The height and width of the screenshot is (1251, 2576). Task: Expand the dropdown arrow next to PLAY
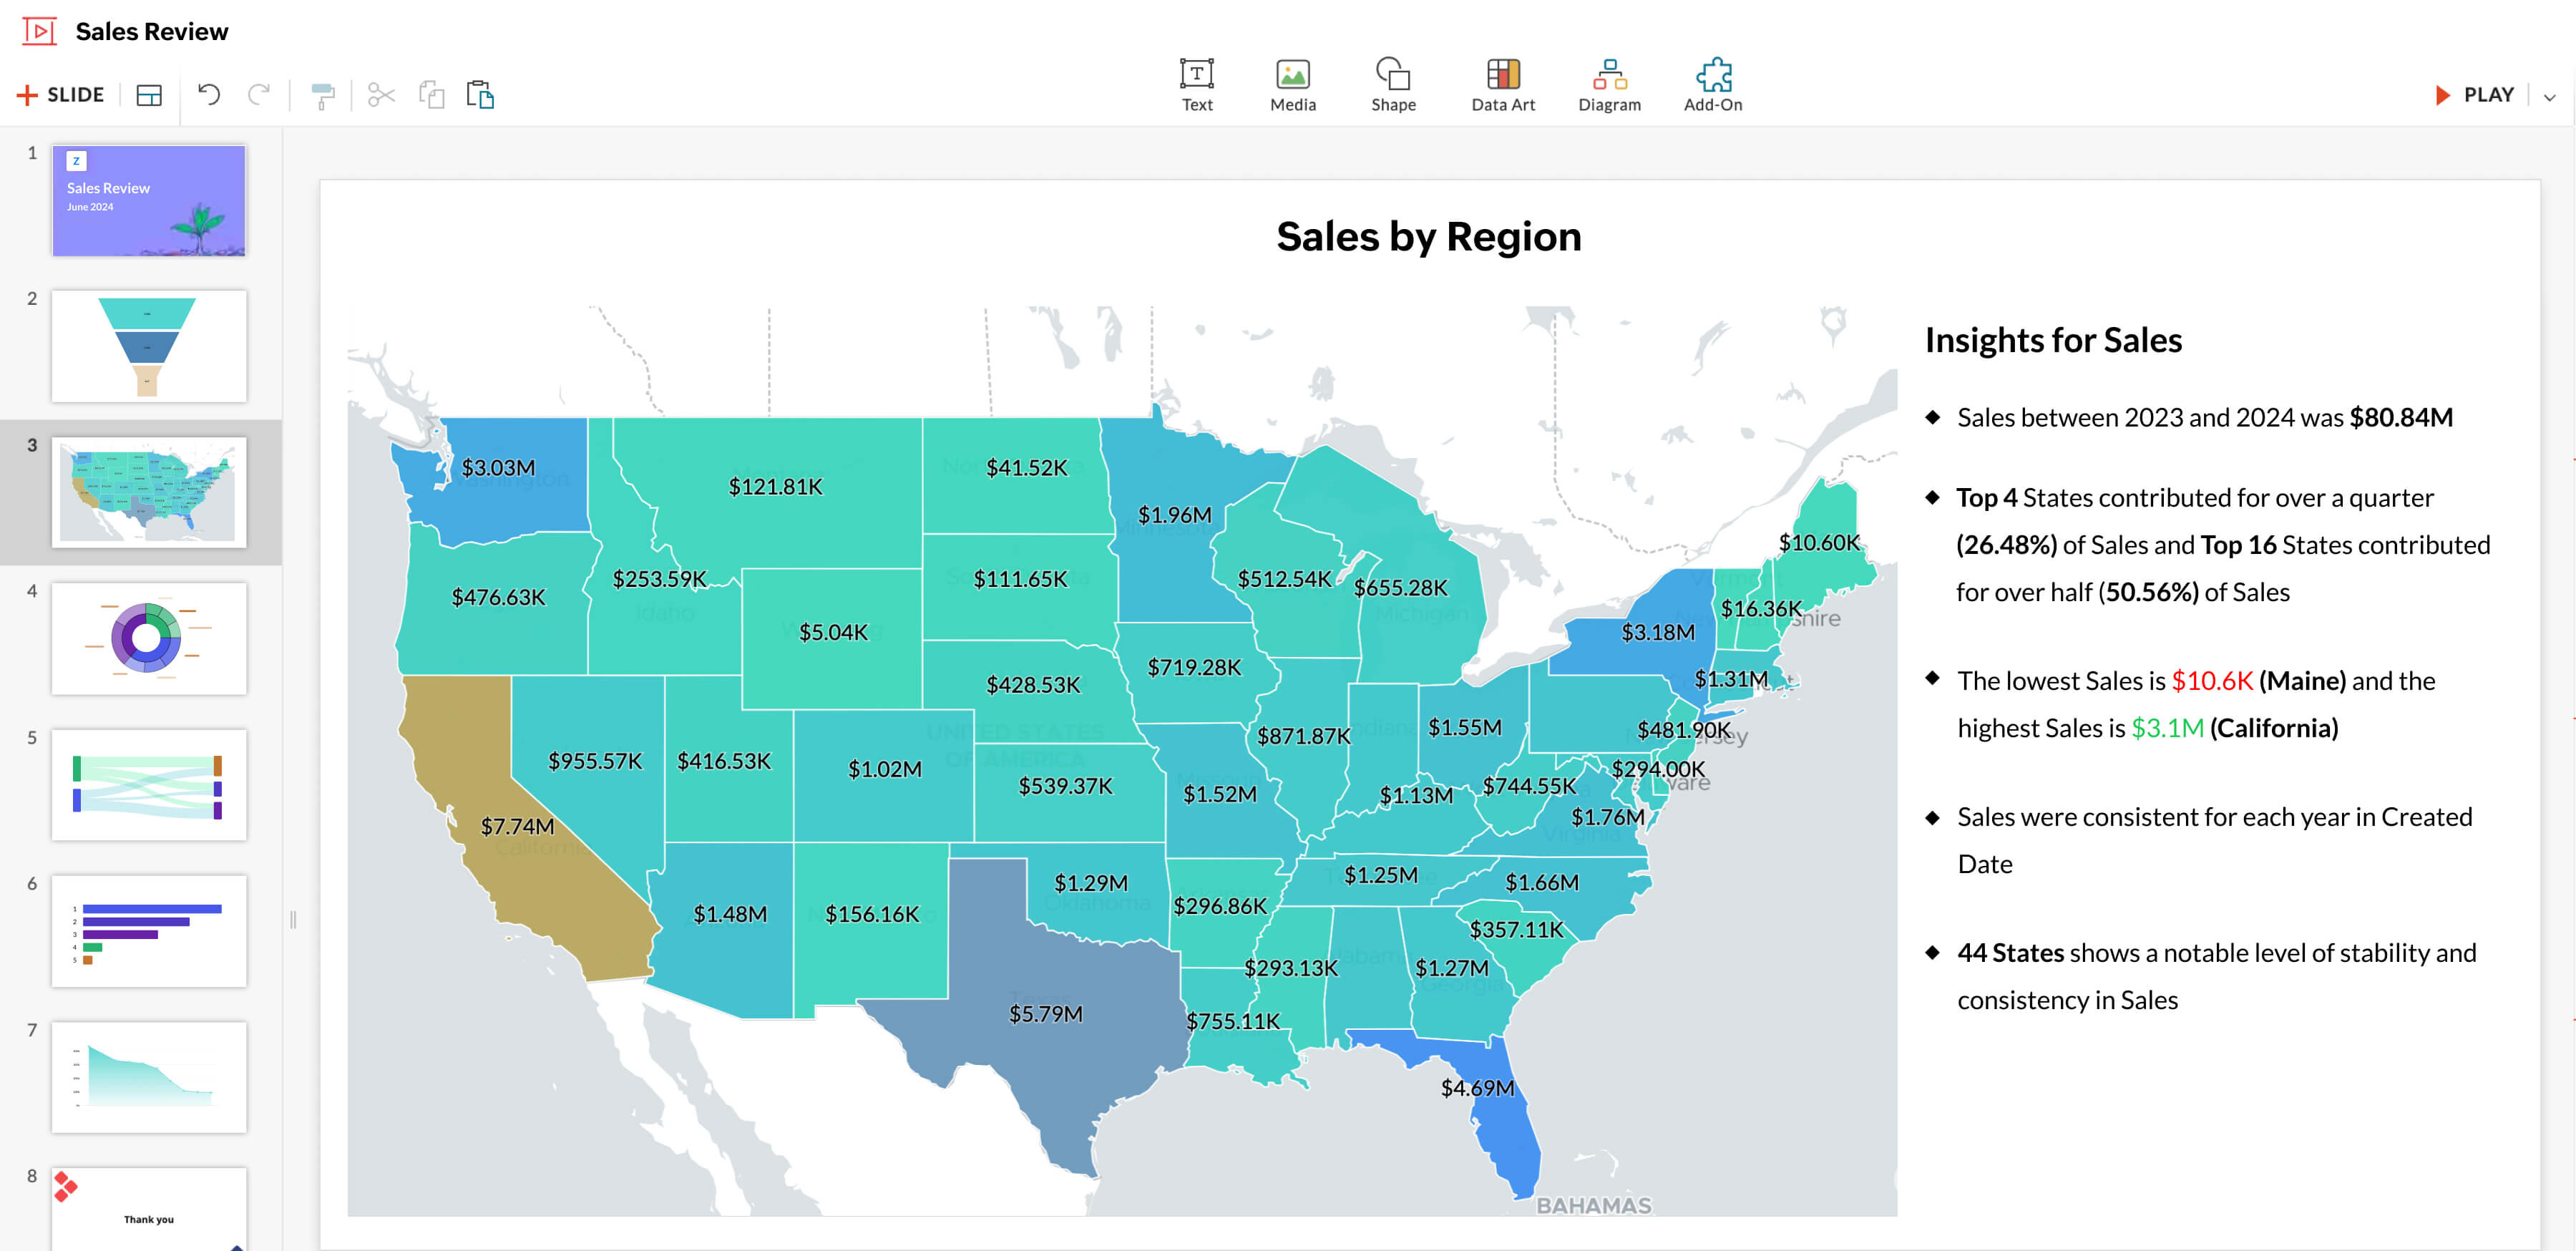[x=2549, y=97]
